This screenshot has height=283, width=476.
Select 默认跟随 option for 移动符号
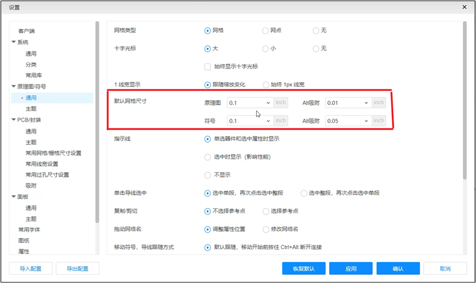pyautogui.click(x=207, y=247)
